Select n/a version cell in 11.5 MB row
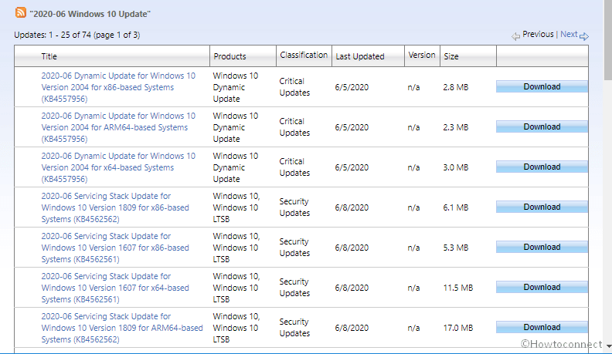Viewport: 612px width, 354px height. [x=413, y=288]
